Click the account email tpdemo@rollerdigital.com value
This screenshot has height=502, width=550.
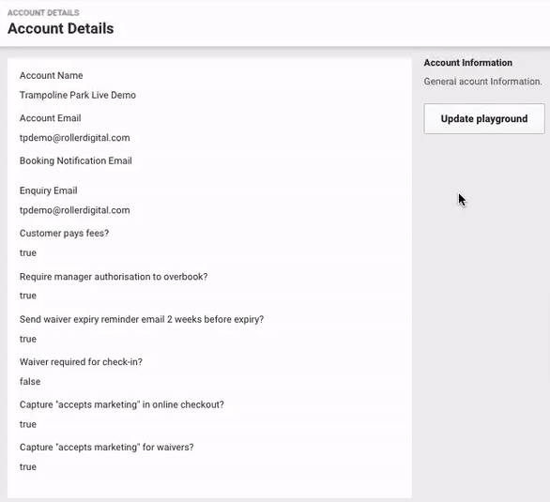tap(75, 138)
